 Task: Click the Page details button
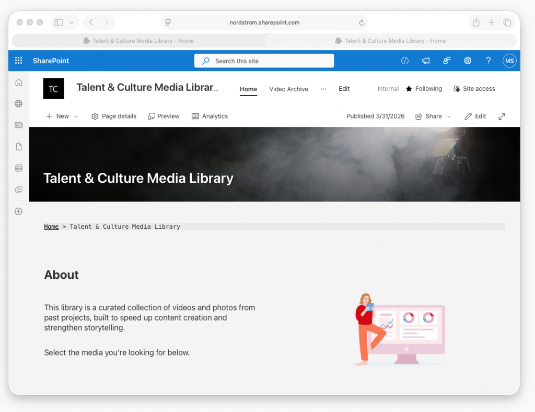(x=114, y=116)
